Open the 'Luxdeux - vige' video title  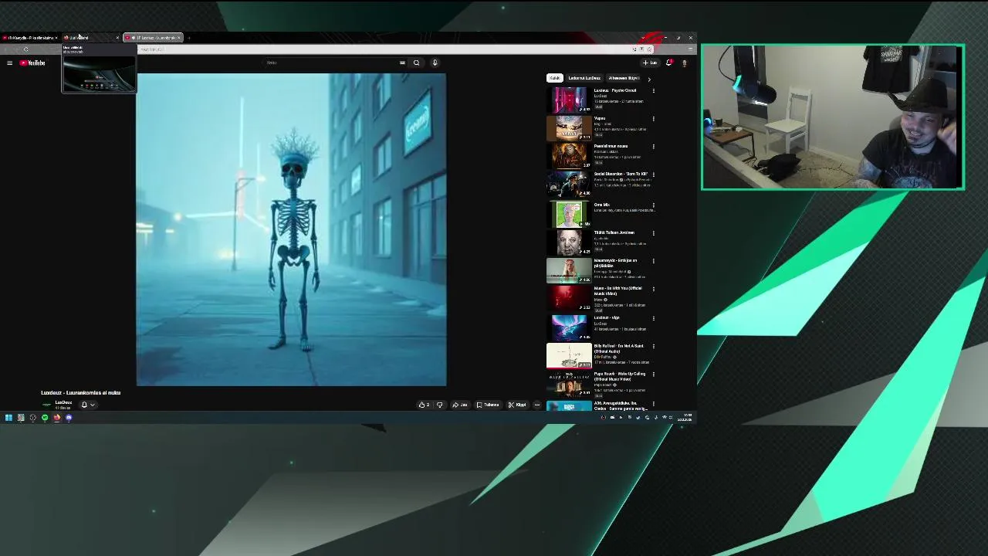(x=607, y=317)
